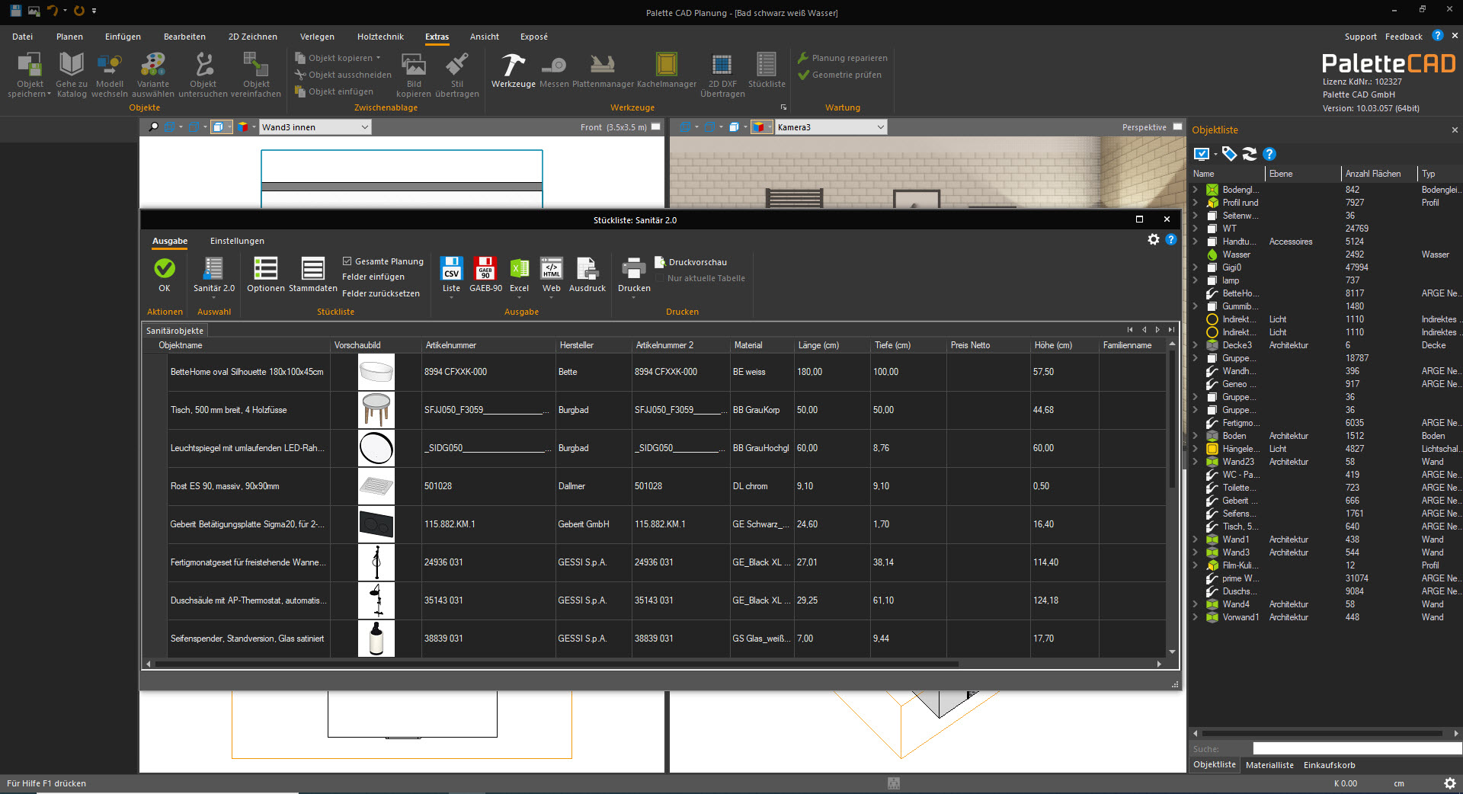This screenshot has width=1463, height=794.
Task: Export the parts list to Excel
Action: [x=519, y=274]
